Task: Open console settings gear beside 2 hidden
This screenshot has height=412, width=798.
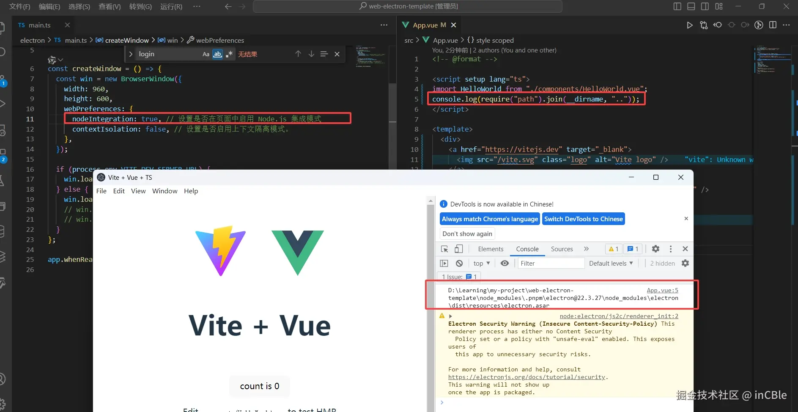Action: pyautogui.click(x=685, y=263)
